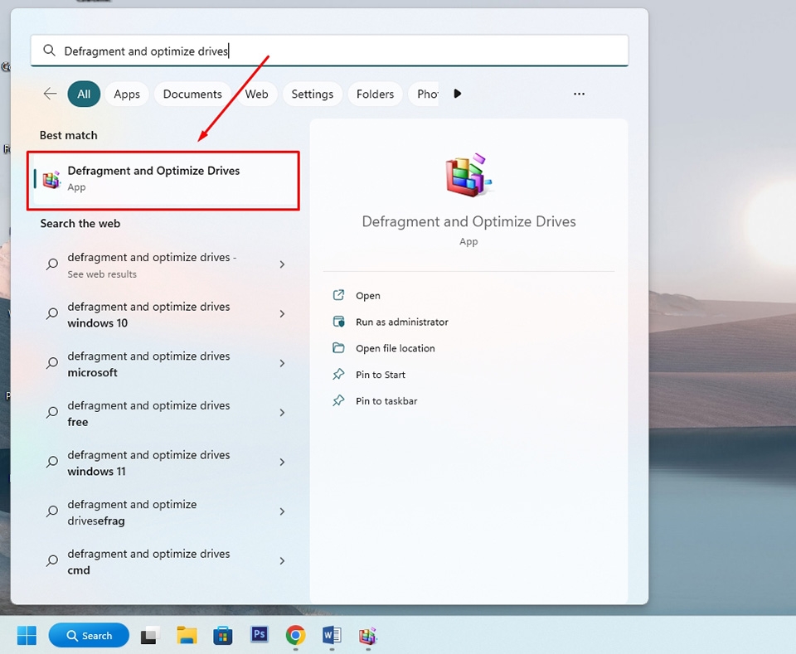Screen dimensions: 796x654
Task: Open Google Chrome from the taskbar
Action: pos(296,635)
